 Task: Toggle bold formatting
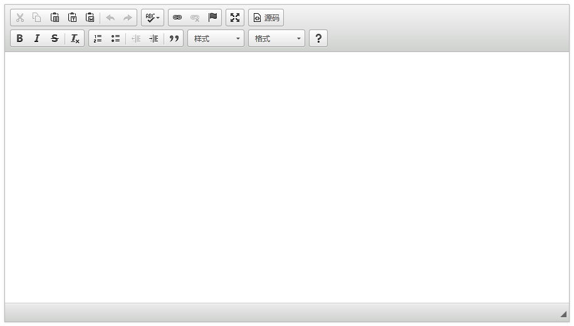click(x=20, y=38)
